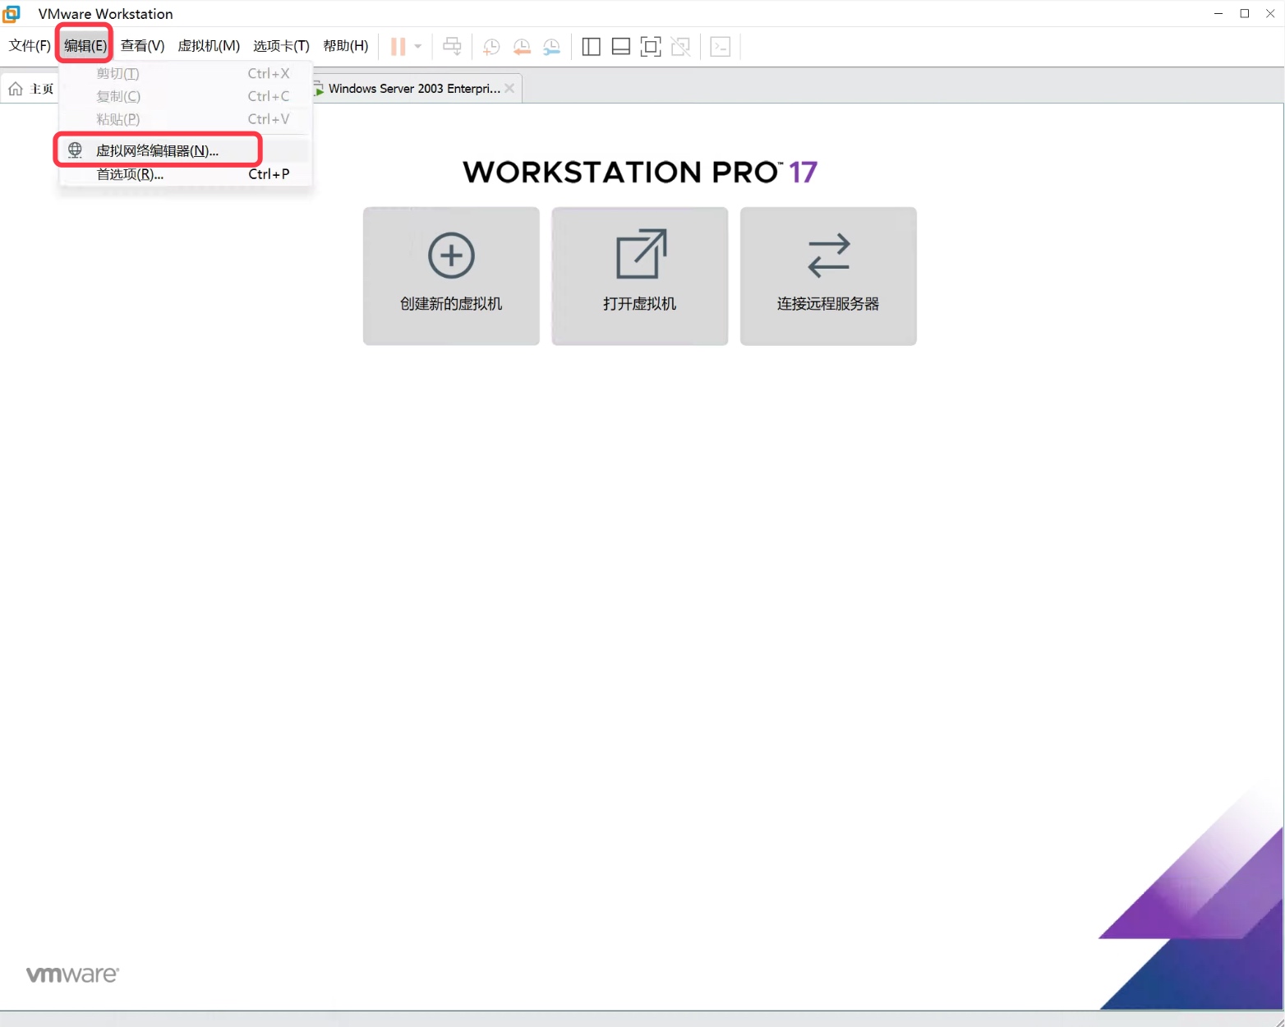
Task: Click the VMware Workstation title bar logo
Action: click(x=12, y=14)
